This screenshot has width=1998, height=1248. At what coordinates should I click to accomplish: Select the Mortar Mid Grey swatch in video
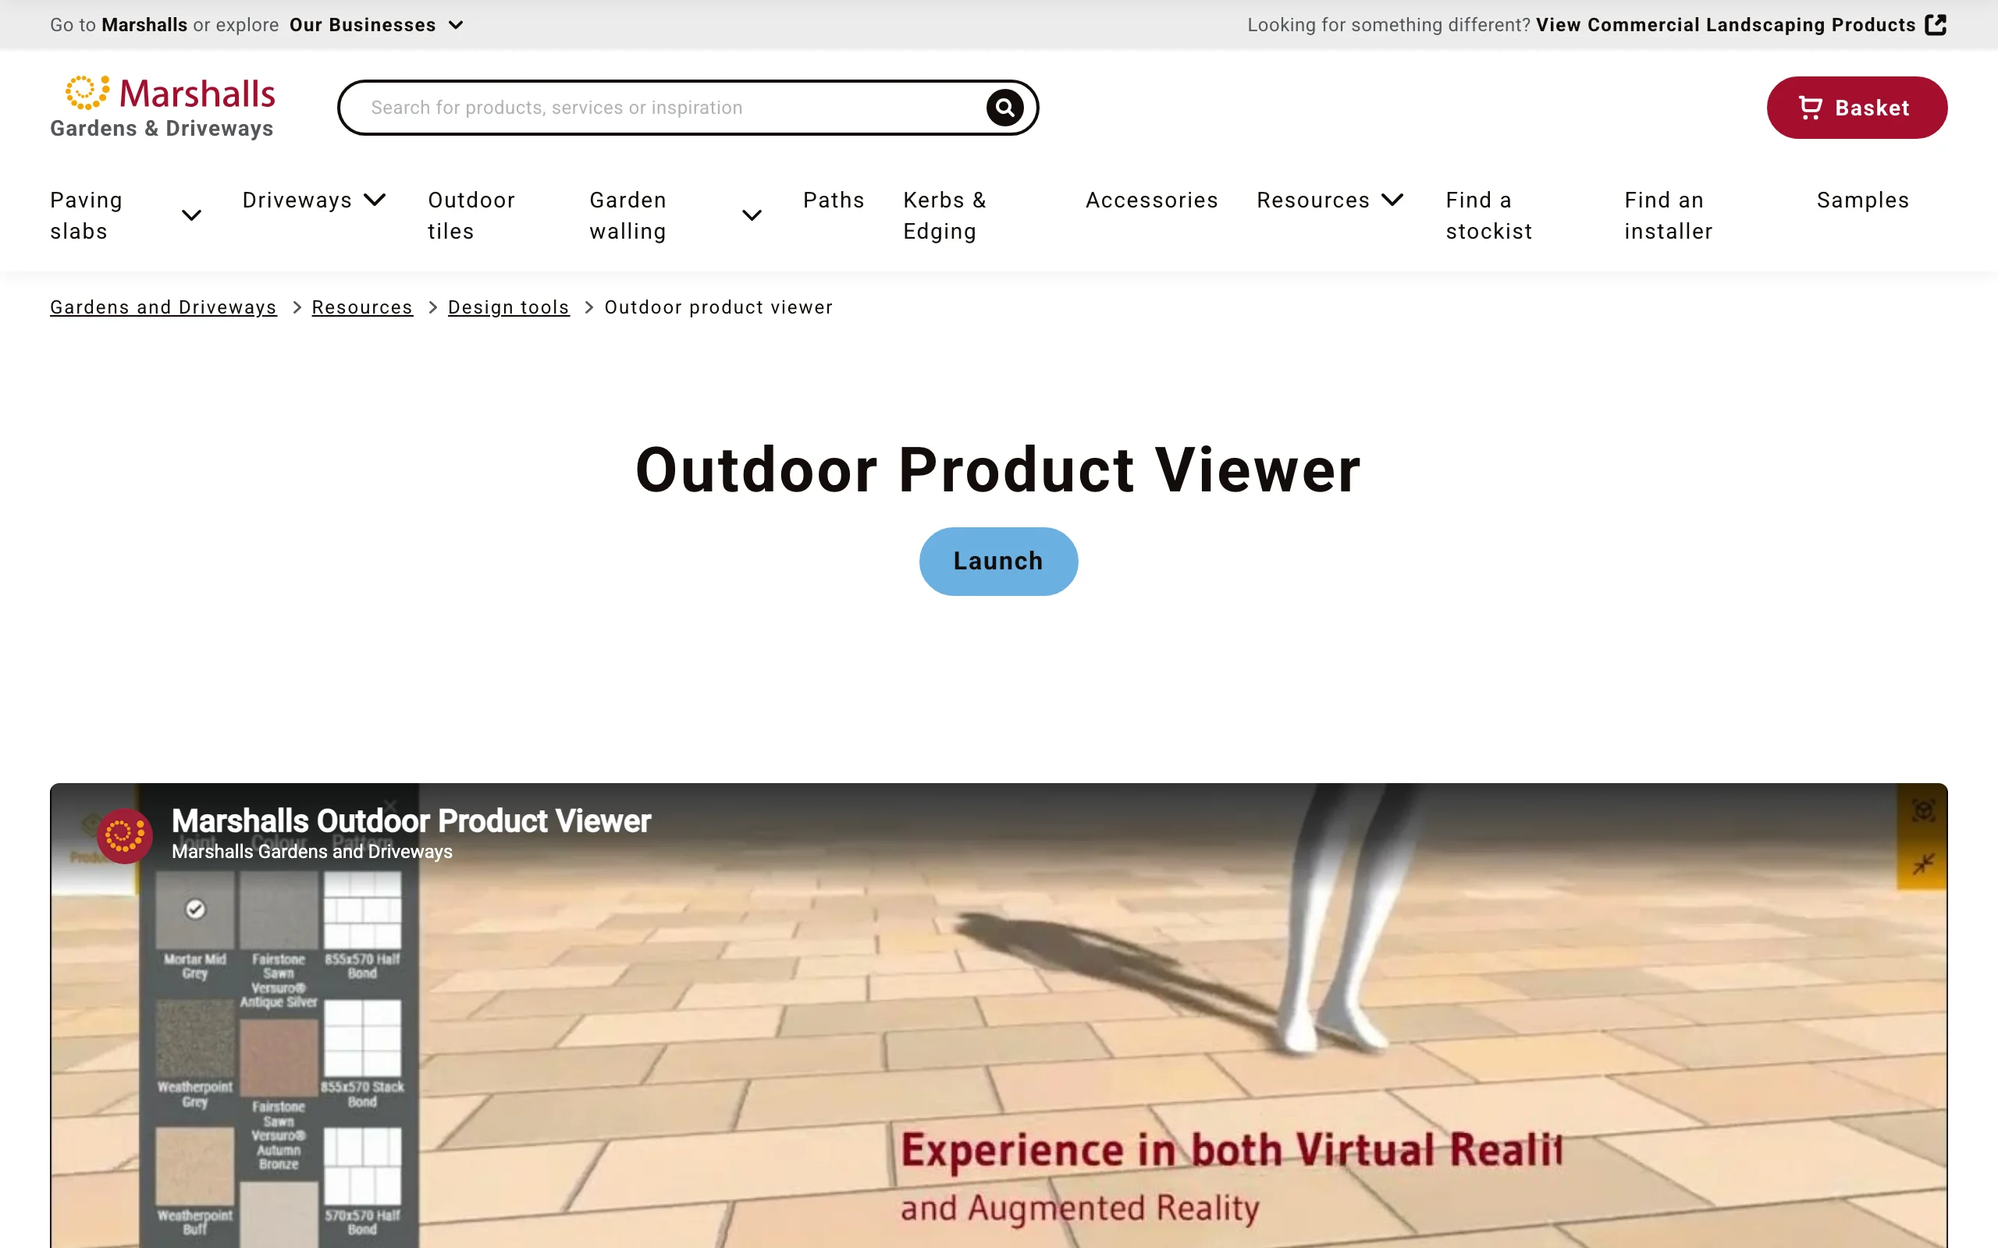[x=195, y=910]
